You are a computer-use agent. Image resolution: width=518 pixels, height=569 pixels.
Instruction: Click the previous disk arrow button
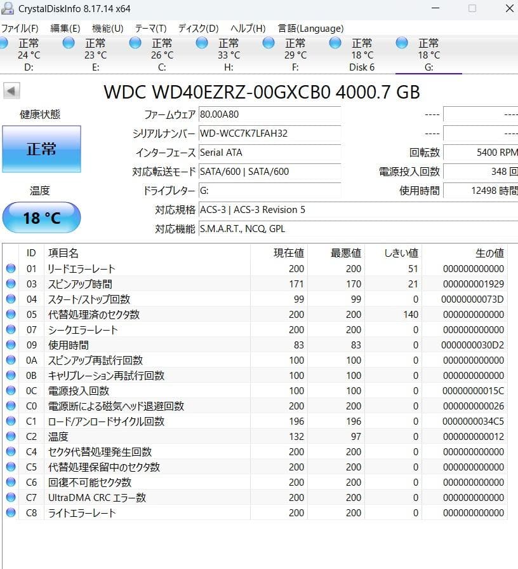(x=11, y=91)
